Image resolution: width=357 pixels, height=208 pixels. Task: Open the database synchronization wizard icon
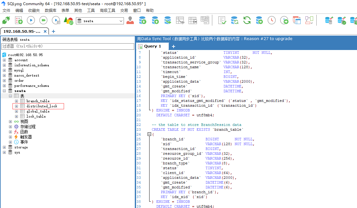[234, 20]
